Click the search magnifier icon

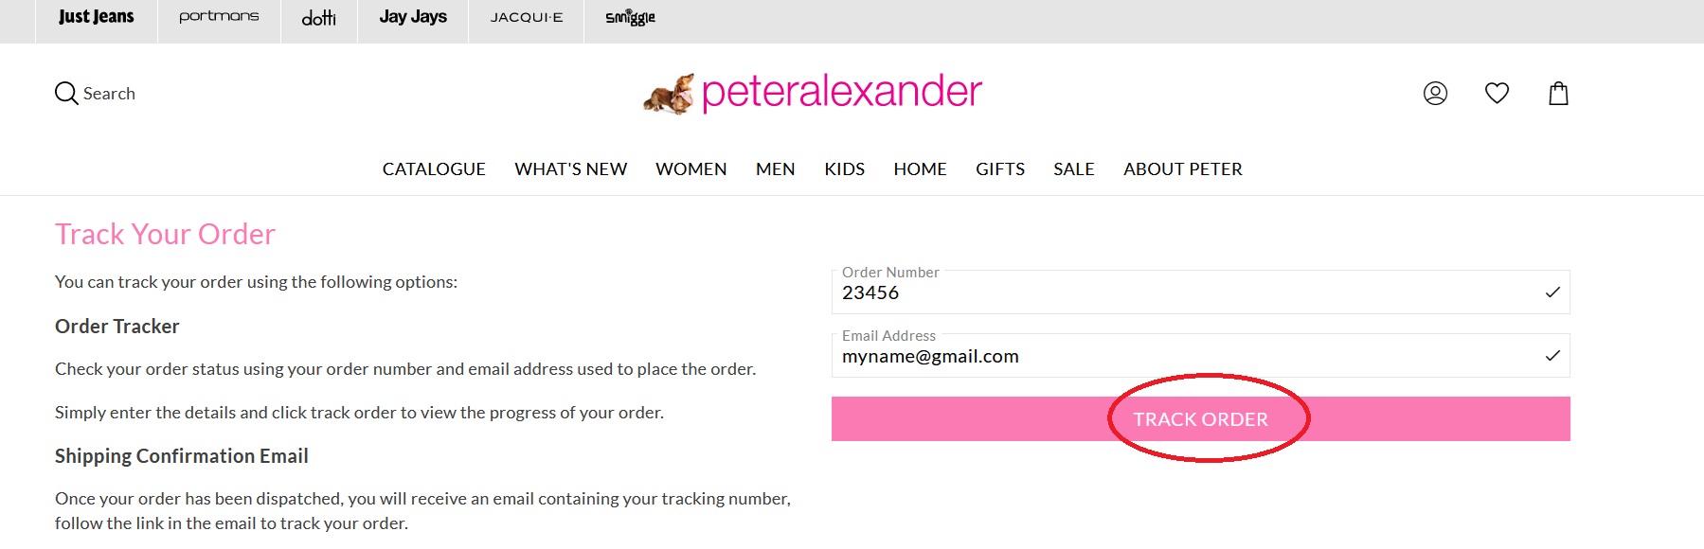pyautogui.click(x=66, y=94)
